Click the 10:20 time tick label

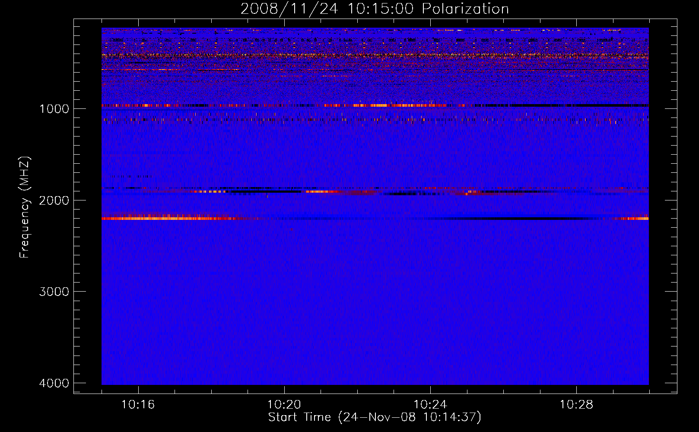284,404
